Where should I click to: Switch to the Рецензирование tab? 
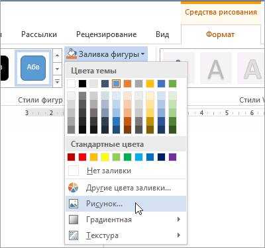pyautogui.click(x=107, y=34)
